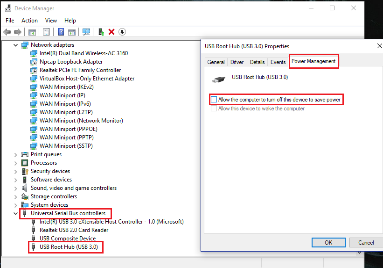Open the View menu
Screen dimensions: 383x268
(51, 21)
